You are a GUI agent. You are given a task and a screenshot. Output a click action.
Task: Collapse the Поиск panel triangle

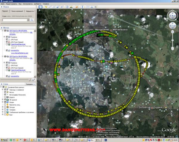[x=1, y=7]
